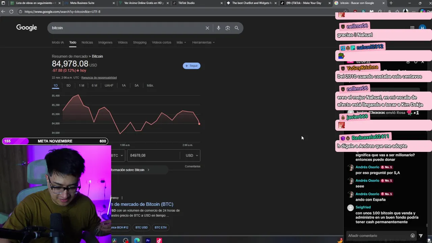Open a new browser tab with plus
This screenshot has width=432, height=243.
[x=391, y=3]
